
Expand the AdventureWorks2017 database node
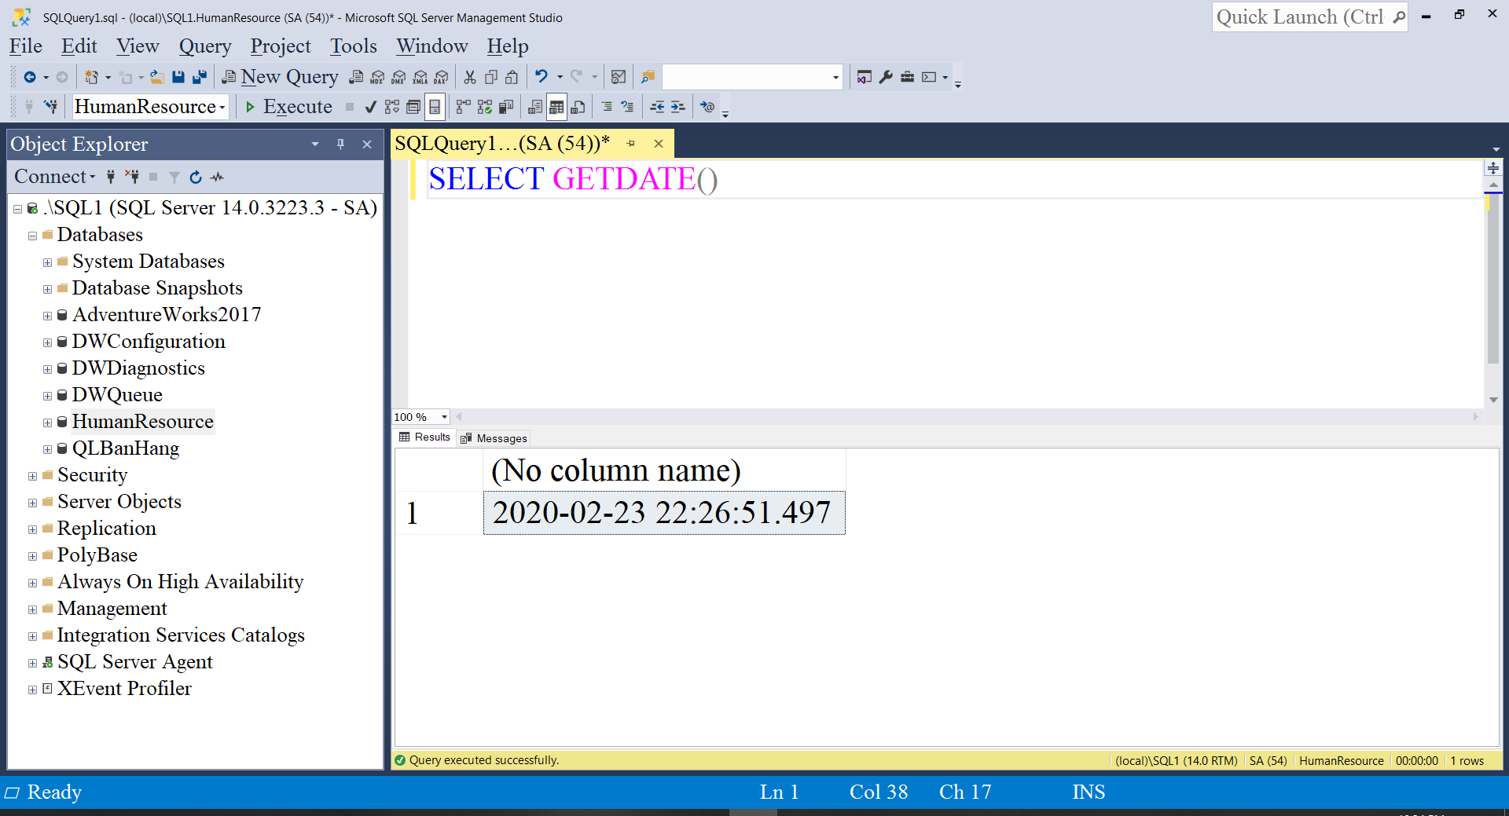pos(47,316)
